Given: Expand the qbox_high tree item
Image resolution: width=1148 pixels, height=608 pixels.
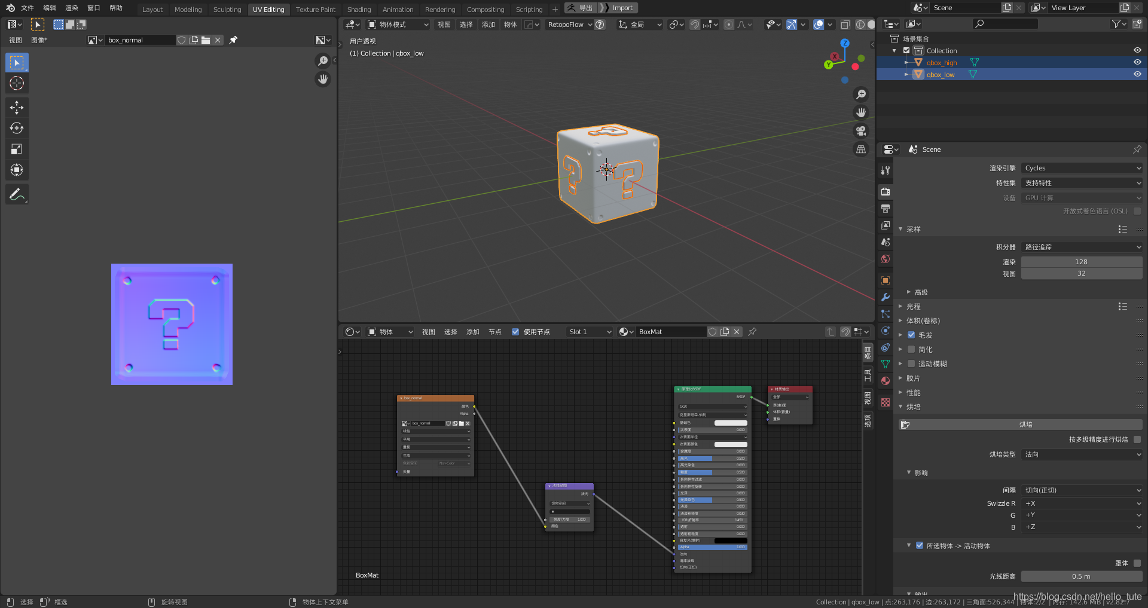Looking at the screenshot, I should tap(906, 63).
